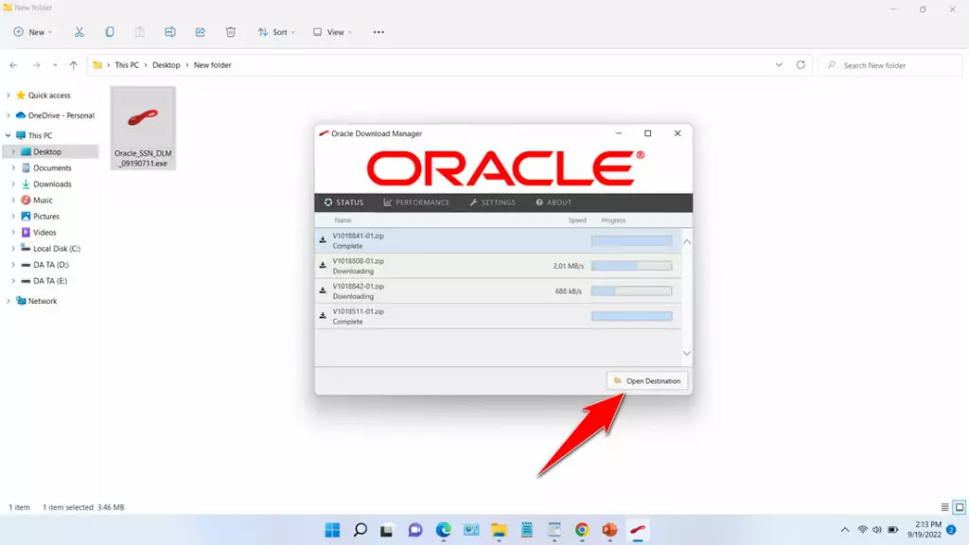Collapse This PC tree node
Image resolution: width=969 pixels, height=545 pixels.
pyautogui.click(x=8, y=135)
